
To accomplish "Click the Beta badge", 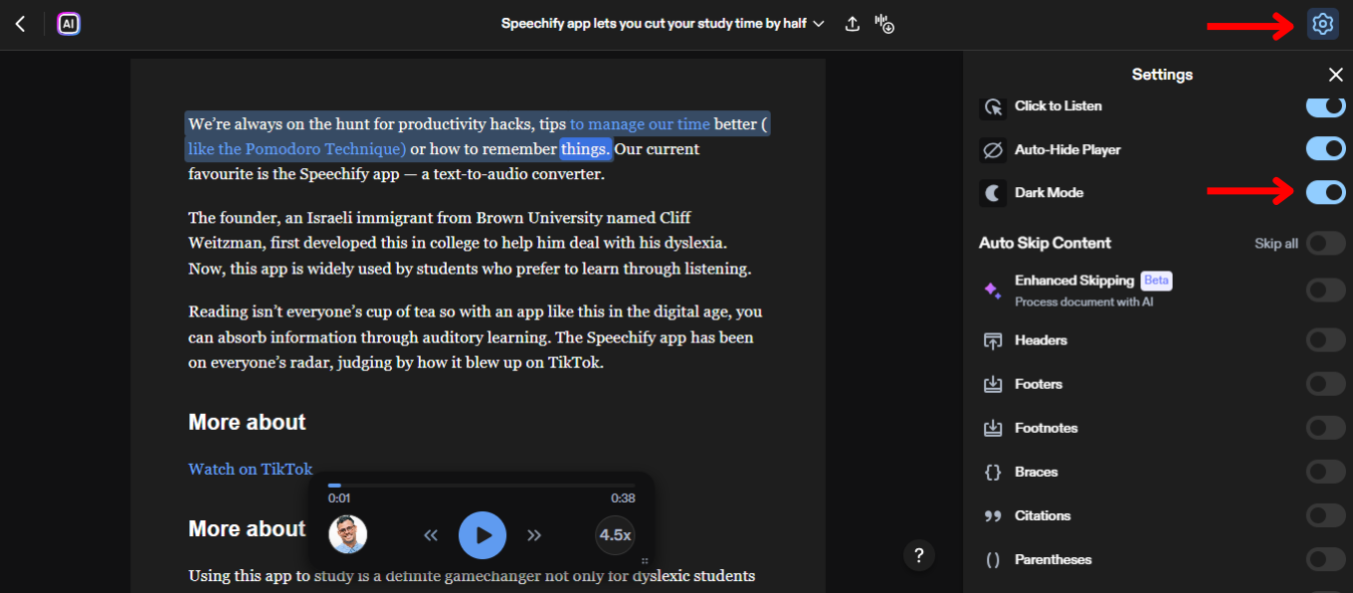I will coord(1156,281).
